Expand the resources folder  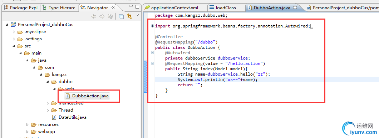coord(28,124)
